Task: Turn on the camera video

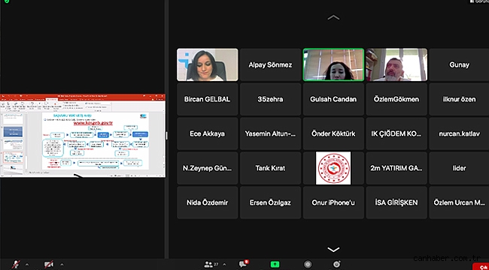Action: tap(49, 265)
